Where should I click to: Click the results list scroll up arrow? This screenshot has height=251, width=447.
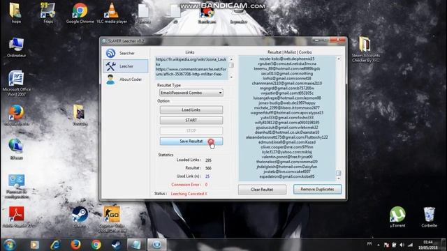tap(338, 59)
